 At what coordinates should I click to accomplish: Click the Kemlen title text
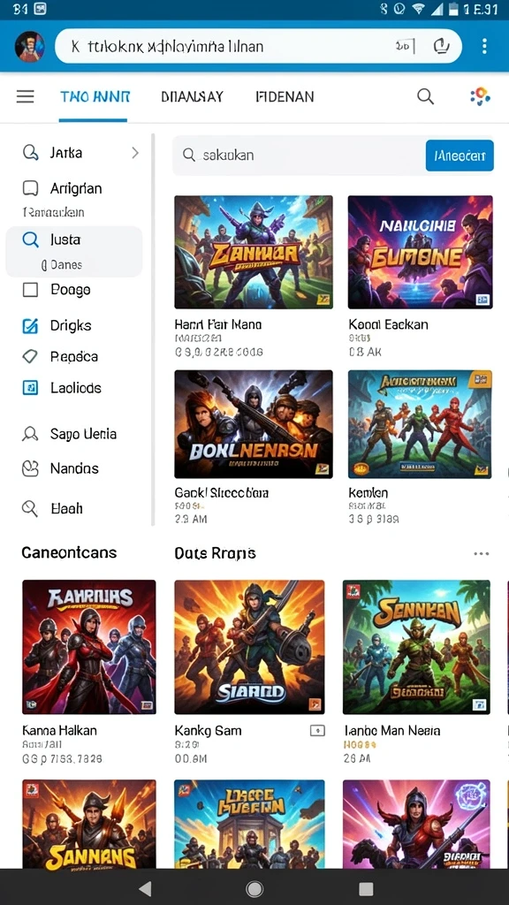click(368, 493)
